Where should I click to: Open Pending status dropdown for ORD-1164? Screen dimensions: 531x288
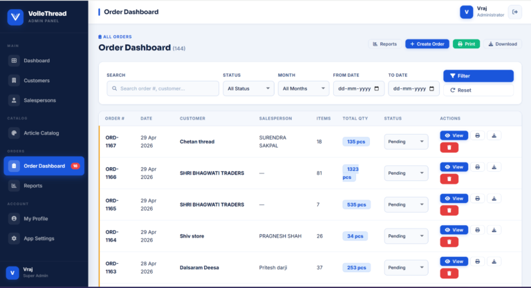coord(405,236)
